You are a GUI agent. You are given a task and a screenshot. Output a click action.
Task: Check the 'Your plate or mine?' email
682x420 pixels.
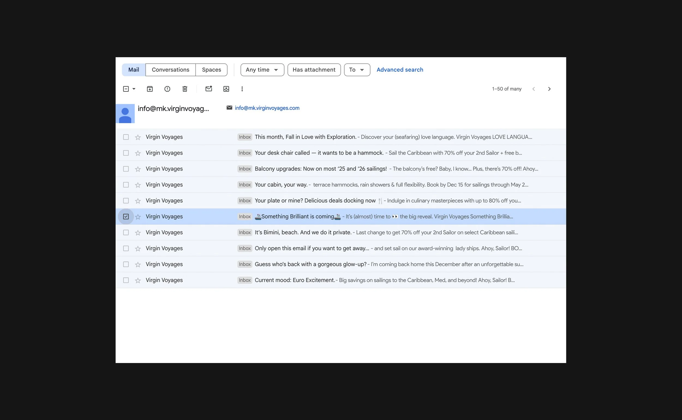coord(126,201)
